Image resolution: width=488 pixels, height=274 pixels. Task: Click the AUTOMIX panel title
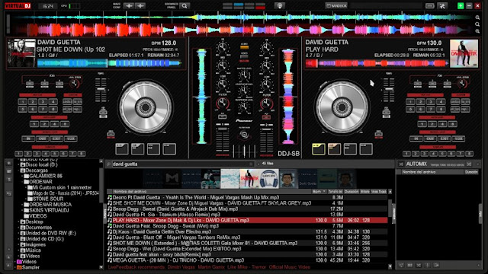pos(416,164)
